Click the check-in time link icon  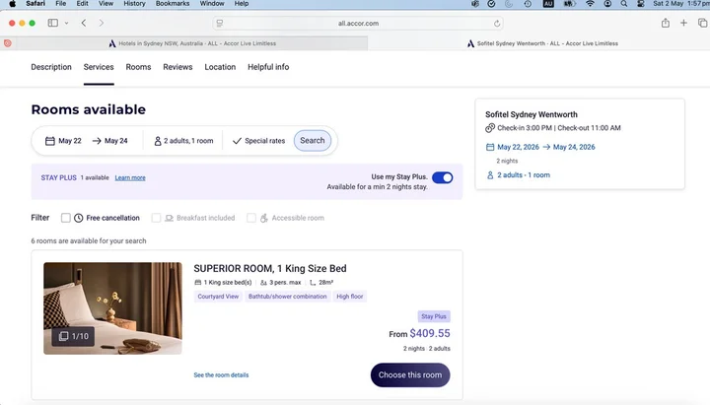[490, 128]
